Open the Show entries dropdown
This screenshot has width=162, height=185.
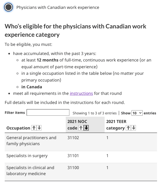137,113
